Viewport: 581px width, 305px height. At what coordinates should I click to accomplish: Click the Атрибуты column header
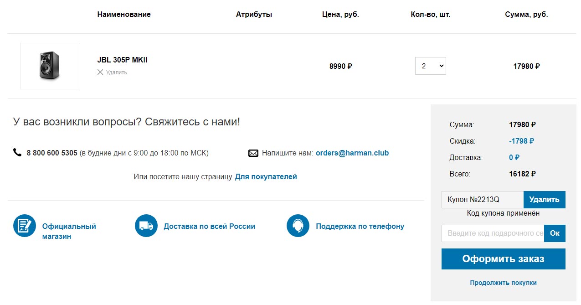[x=254, y=15]
